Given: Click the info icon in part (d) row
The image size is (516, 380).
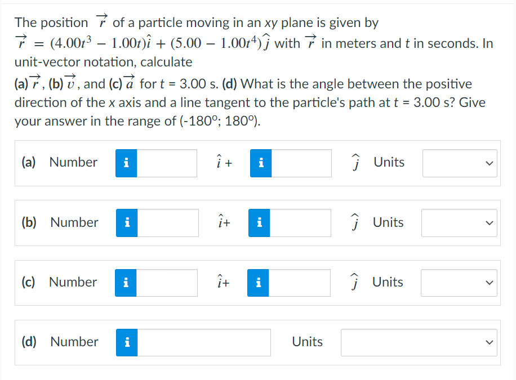Looking at the screenshot, I should point(126,342).
